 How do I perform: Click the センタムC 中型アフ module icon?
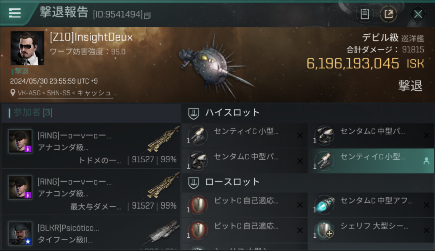click(x=324, y=205)
